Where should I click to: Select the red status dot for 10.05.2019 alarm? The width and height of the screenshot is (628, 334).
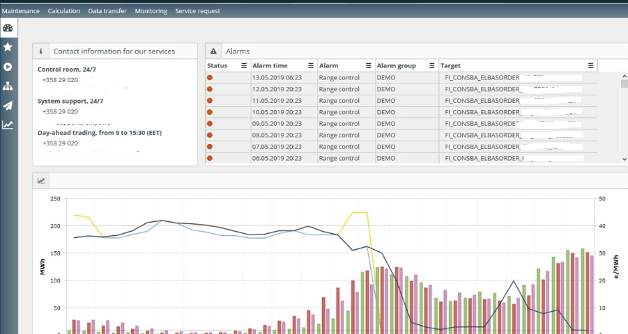click(x=210, y=112)
